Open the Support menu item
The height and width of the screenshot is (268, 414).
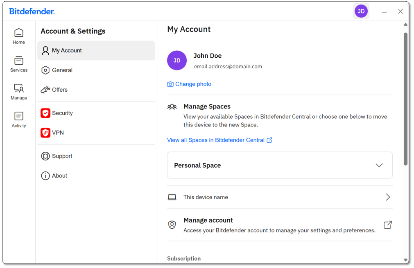(62, 156)
